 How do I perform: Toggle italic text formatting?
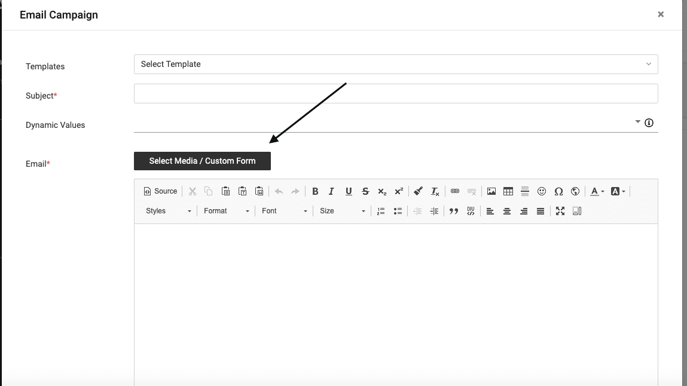(x=331, y=191)
